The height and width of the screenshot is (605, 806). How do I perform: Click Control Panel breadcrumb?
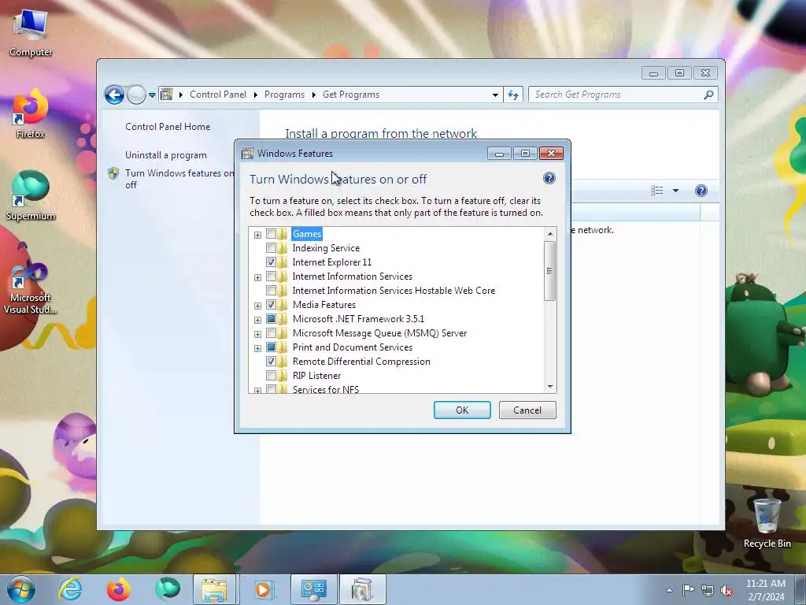click(218, 95)
